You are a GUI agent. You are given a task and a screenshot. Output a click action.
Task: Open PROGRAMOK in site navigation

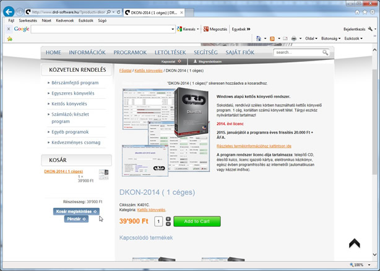[130, 53]
